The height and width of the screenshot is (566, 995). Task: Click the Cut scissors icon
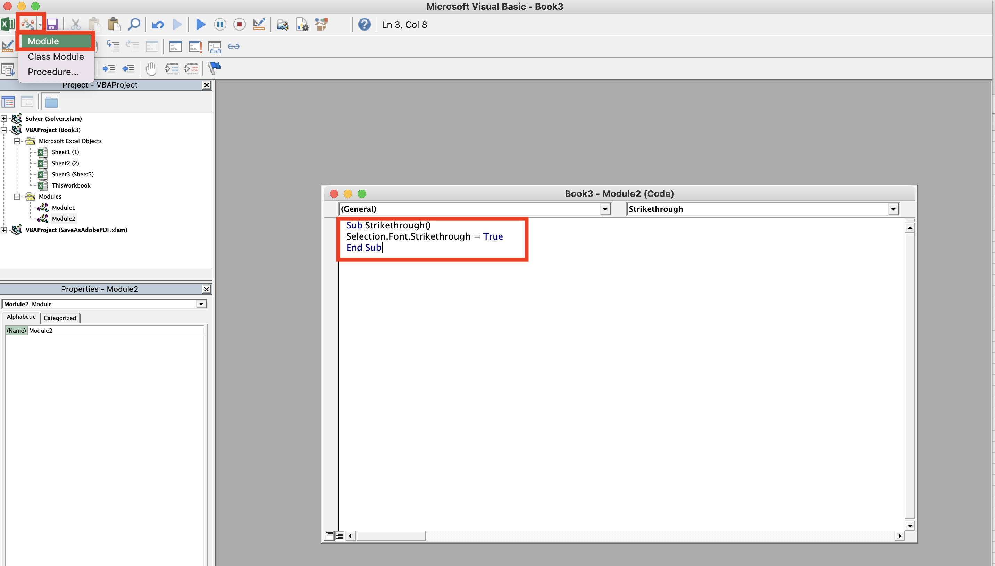coord(75,25)
